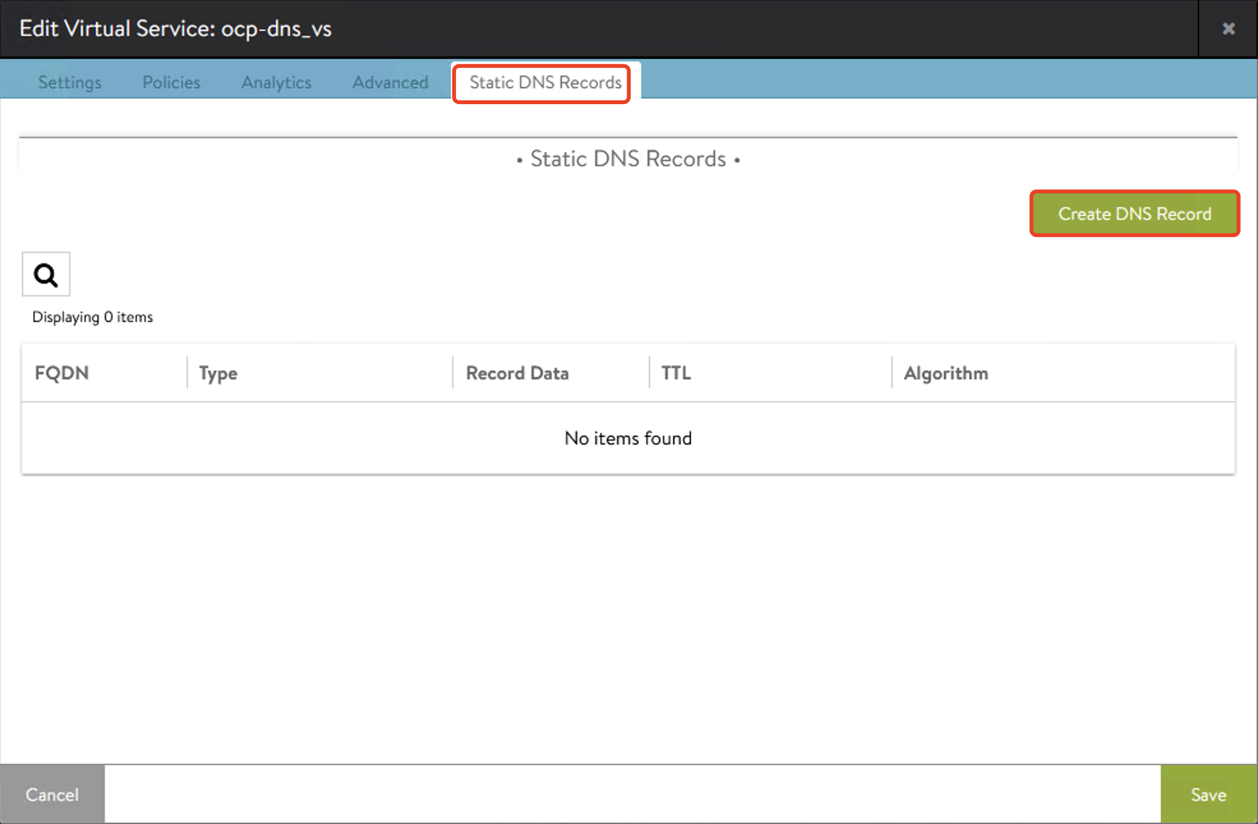Click the Record Data column header
Image resolution: width=1258 pixels, height=824 pixels.
pos(517,373)
